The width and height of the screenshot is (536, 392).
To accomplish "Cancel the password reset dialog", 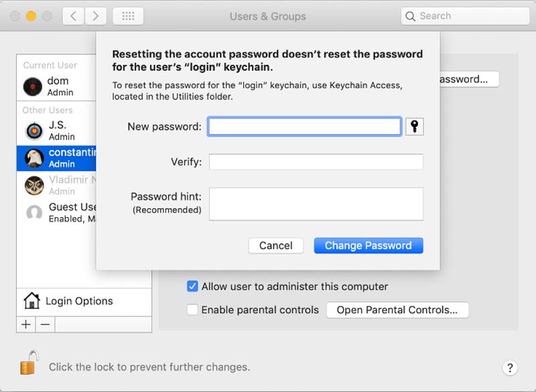I will click(276, 245).
